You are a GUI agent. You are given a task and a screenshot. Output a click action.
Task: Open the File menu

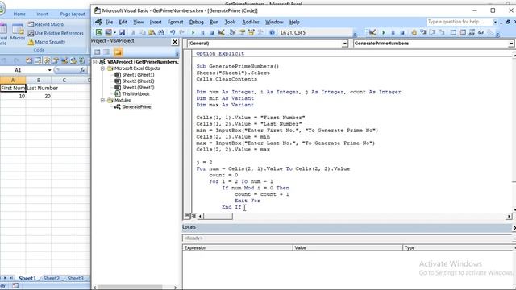pos(109,22)
